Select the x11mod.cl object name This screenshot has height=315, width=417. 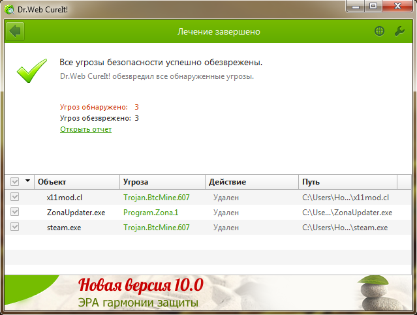65,198
